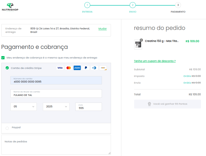Click the Nutrishop logo
The image size is (206, 156).
[10, 7]
